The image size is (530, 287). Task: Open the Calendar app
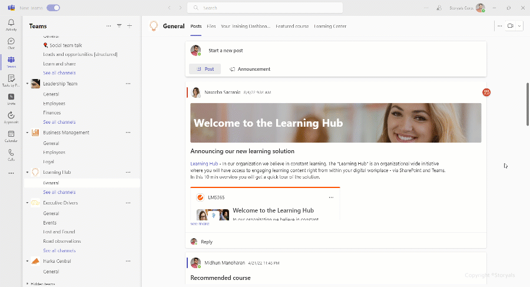pos(11,136)
